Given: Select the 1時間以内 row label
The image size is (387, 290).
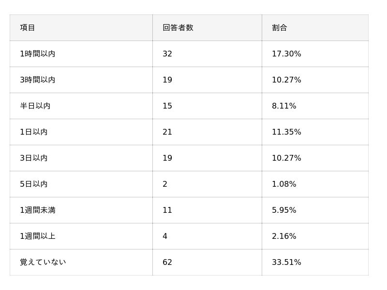Looking at the screenshot, I should point(38,54).
